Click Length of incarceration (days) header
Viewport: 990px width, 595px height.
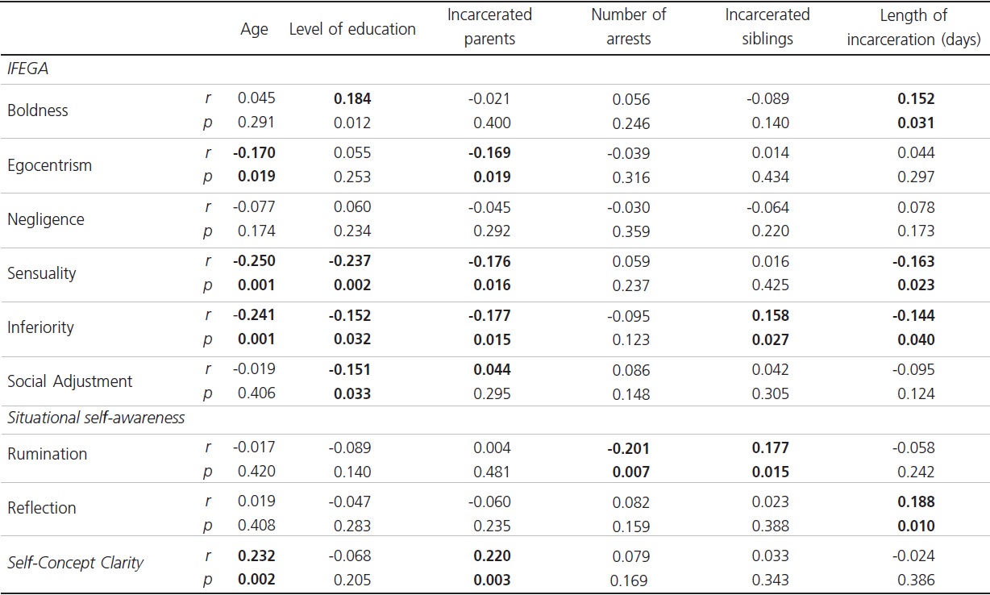[x=913, y=27]
